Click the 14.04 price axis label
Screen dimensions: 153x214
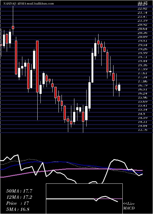[143, 126]
